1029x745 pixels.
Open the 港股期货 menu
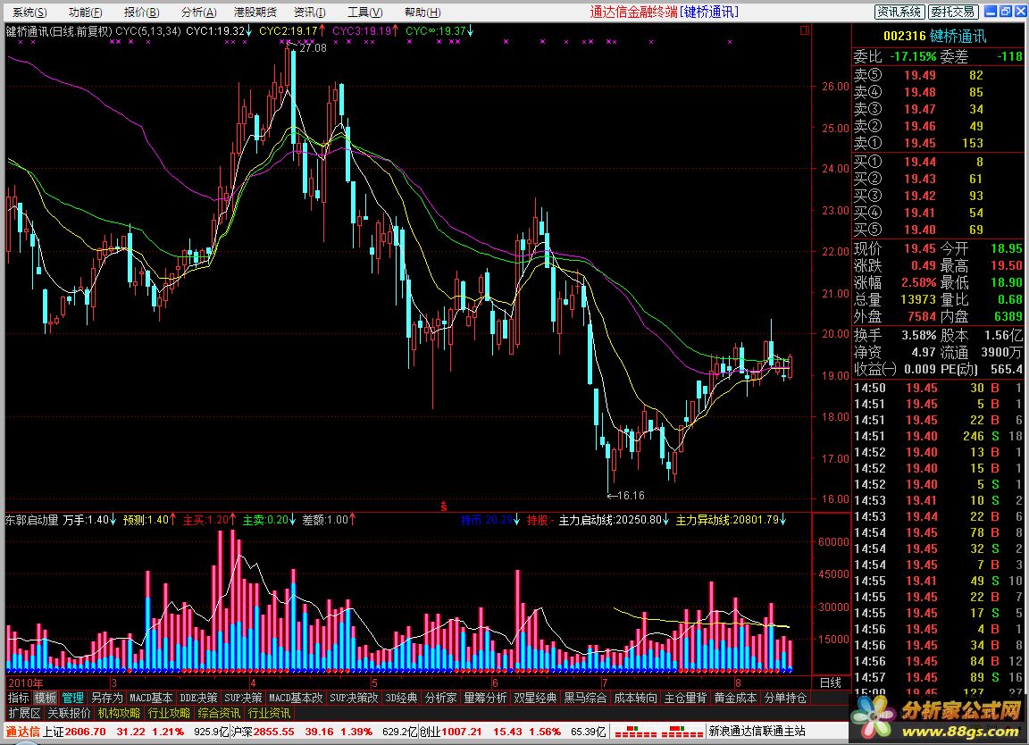pos(255,13)
